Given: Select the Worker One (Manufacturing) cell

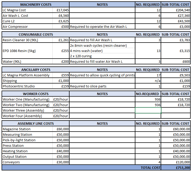Looking at the screenshot, I should pos(27,99).
